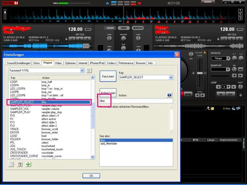Open the Codecs tab
This screenshot has width=247, height=185.
(x=111, y=63)
